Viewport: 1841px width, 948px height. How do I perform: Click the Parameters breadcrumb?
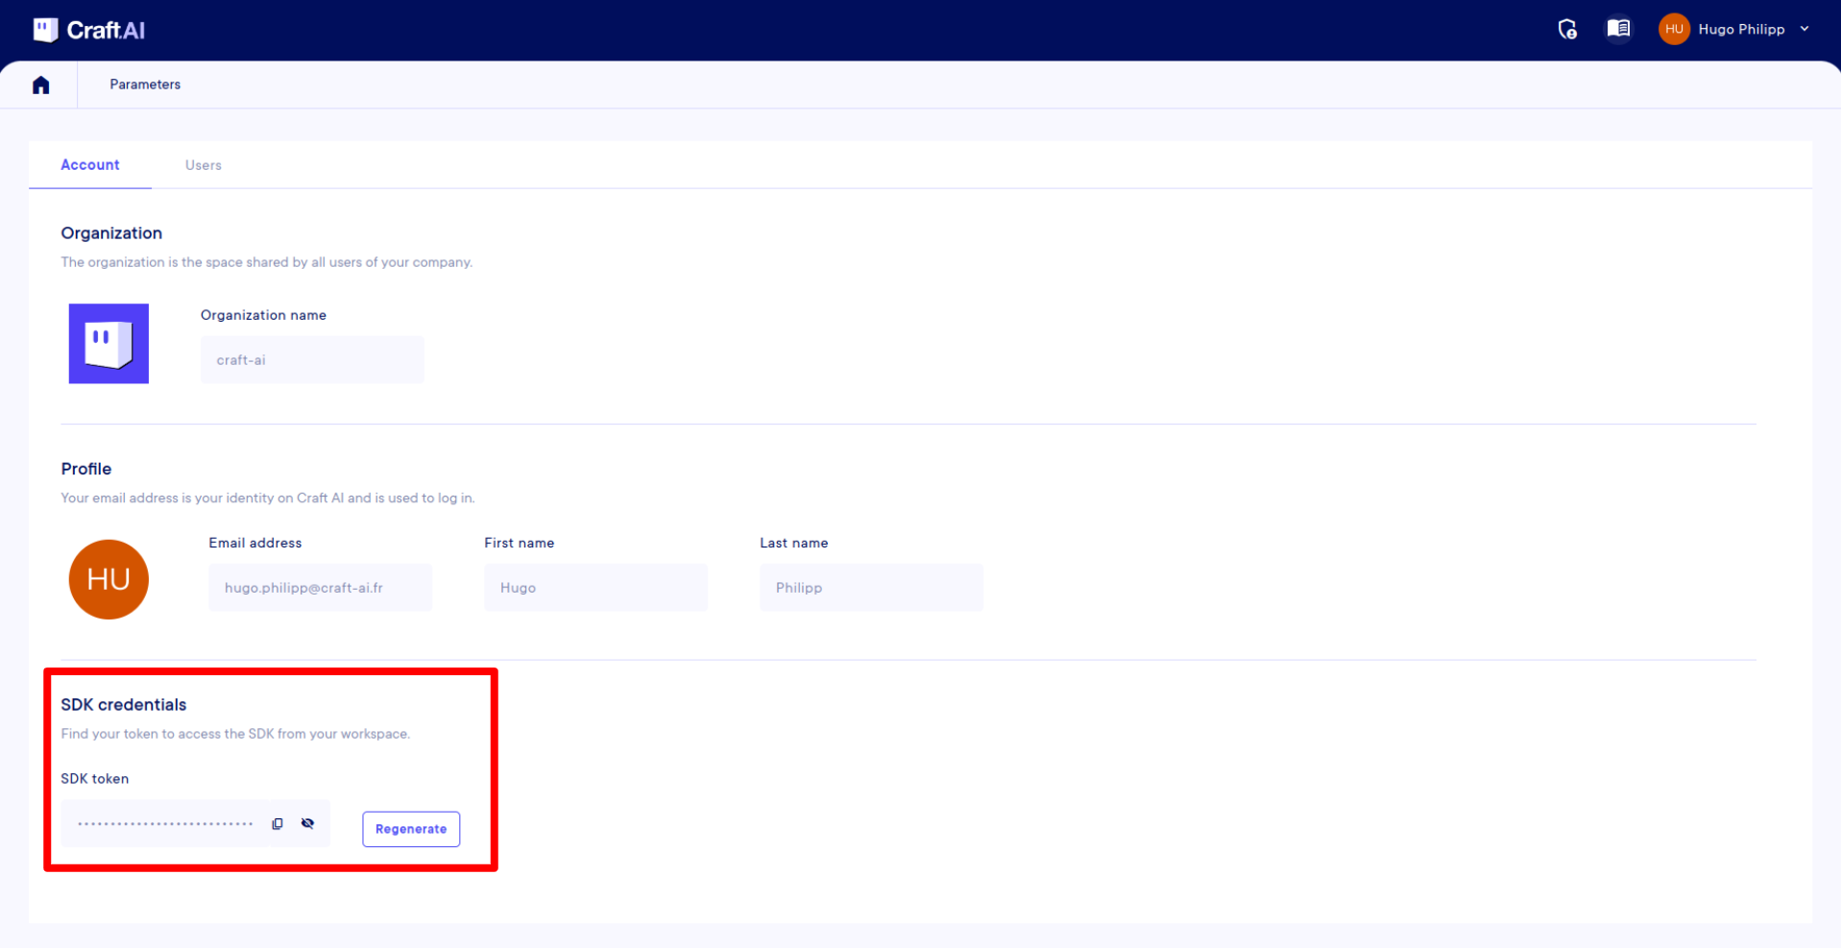click(145, 85)
